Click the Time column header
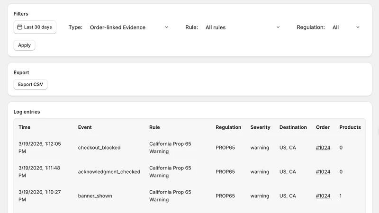The image size is (379, 213). [x=25, y=127]
